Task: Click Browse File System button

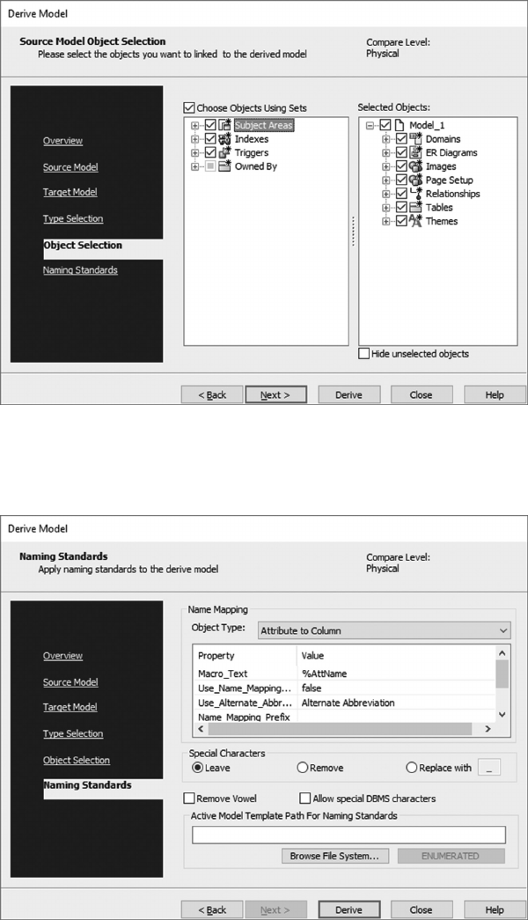Action: pyautogui.click(x=337, y=856)
